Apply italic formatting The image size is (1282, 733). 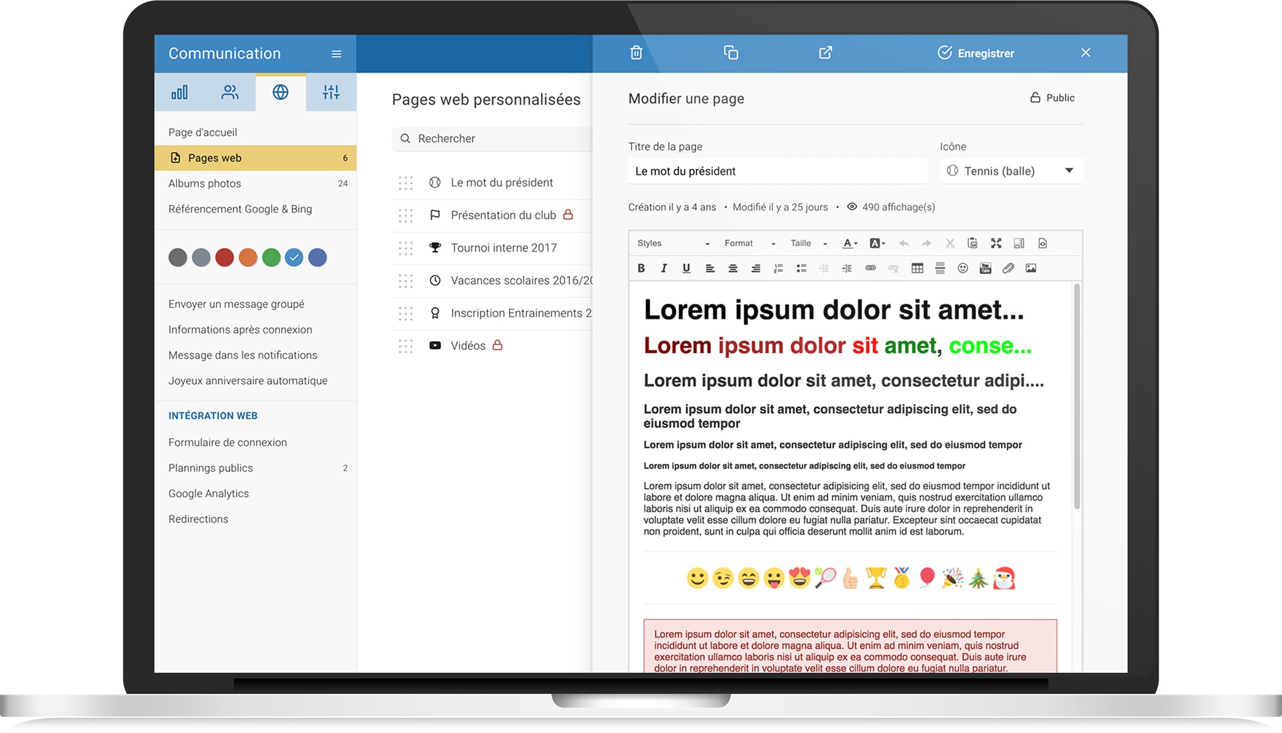point(664,268)
